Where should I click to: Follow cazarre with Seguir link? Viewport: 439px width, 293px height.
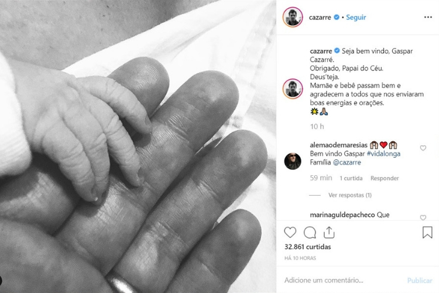tap(356, 18)
